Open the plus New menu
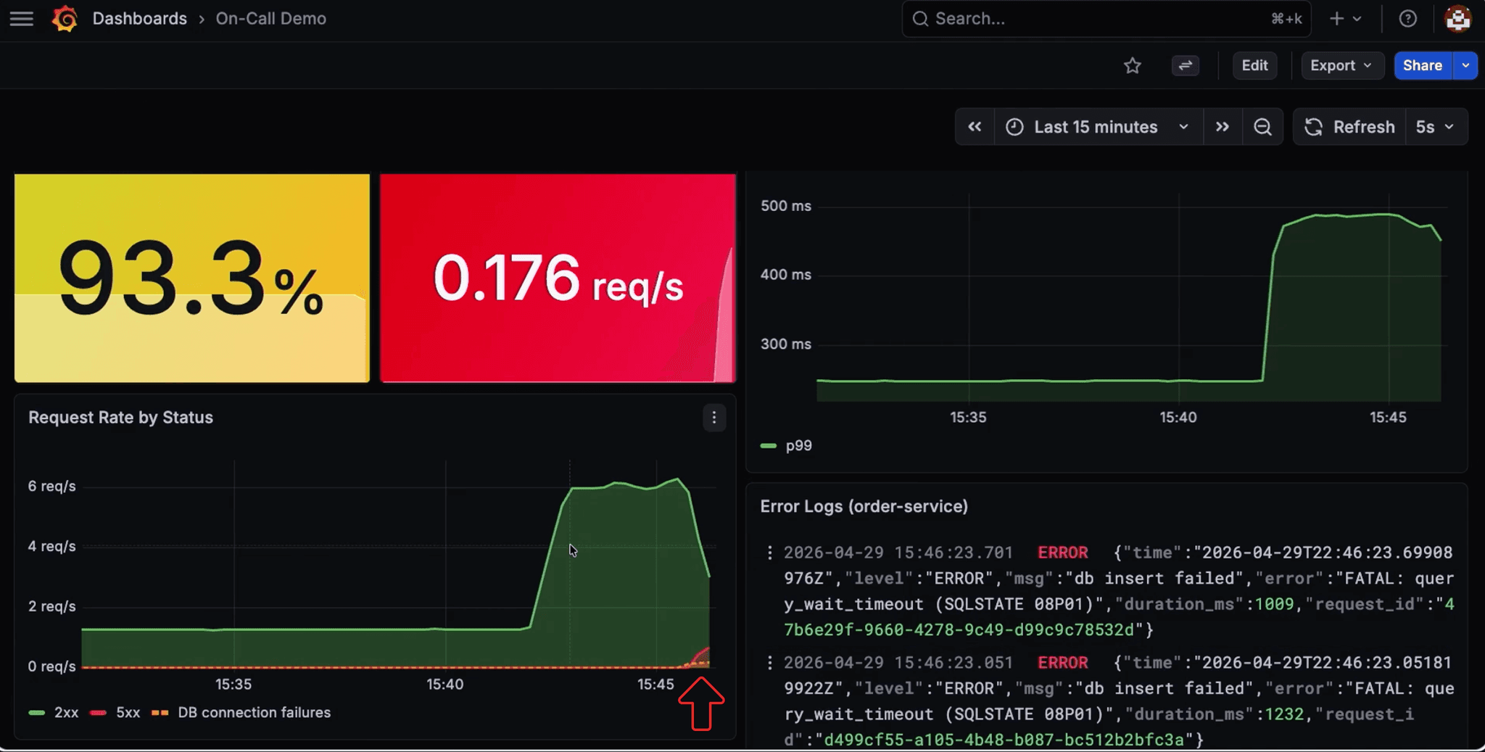 coord(1345,19)
